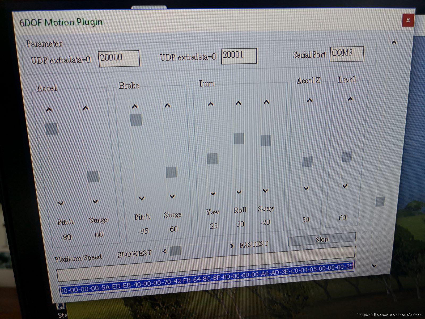Click up arrow of Turn Yaw scrollbar
This screenshot has width=425, height=319.
[211, 104]
